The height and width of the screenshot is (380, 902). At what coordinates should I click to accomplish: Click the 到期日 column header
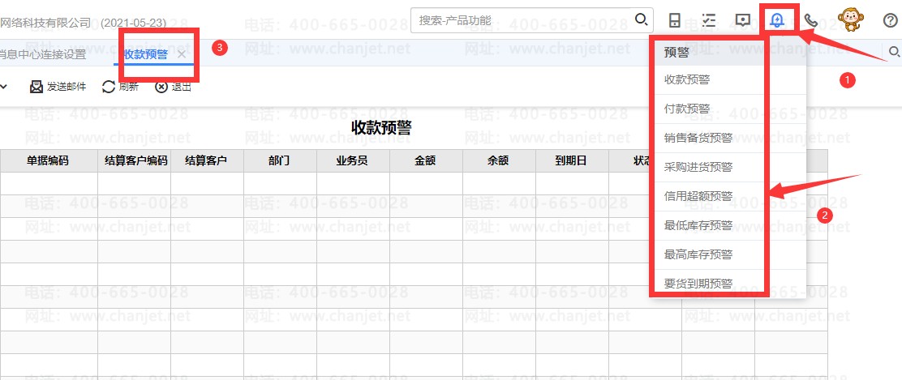571,160
